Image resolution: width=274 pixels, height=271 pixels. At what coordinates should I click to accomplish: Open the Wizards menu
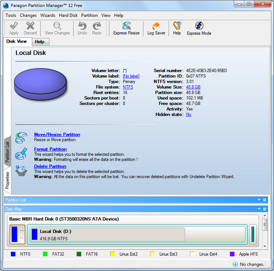(x=48, y=15)
